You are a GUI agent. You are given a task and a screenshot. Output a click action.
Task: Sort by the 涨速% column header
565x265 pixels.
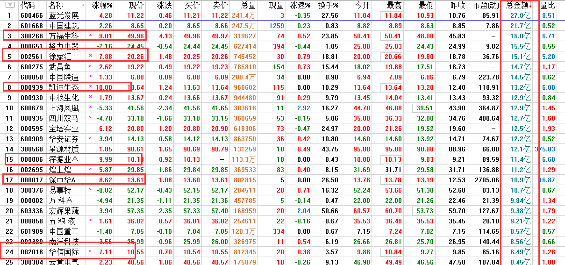(x=300, y=5)
